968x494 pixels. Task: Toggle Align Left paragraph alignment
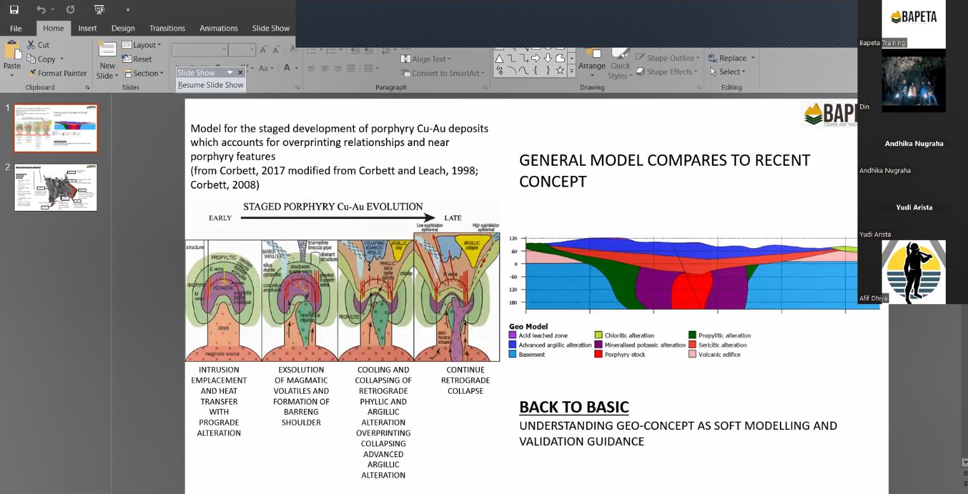pyautogui.click(x=311, y=69)
